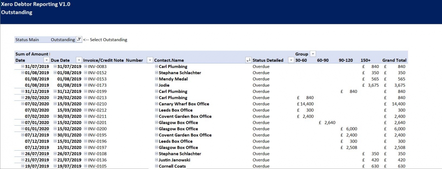
Task: Collapse the Cornell Coats contact row
Action: point(156,166)
